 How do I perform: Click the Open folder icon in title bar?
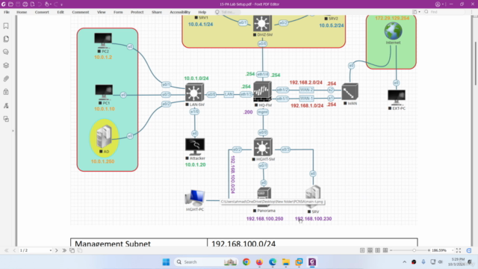10,4
